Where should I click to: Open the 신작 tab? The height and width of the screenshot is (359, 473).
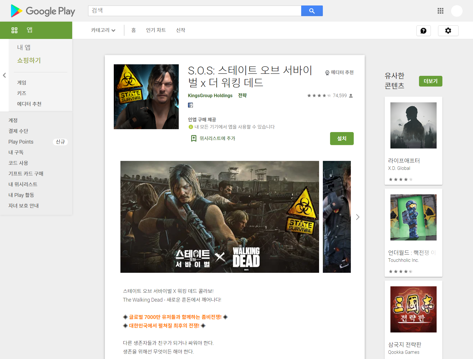click(x=181, y=30)
